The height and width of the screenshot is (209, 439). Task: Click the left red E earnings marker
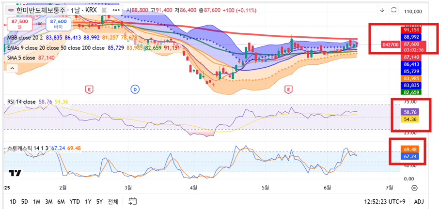pyautogui.click(x=89, y=90)
